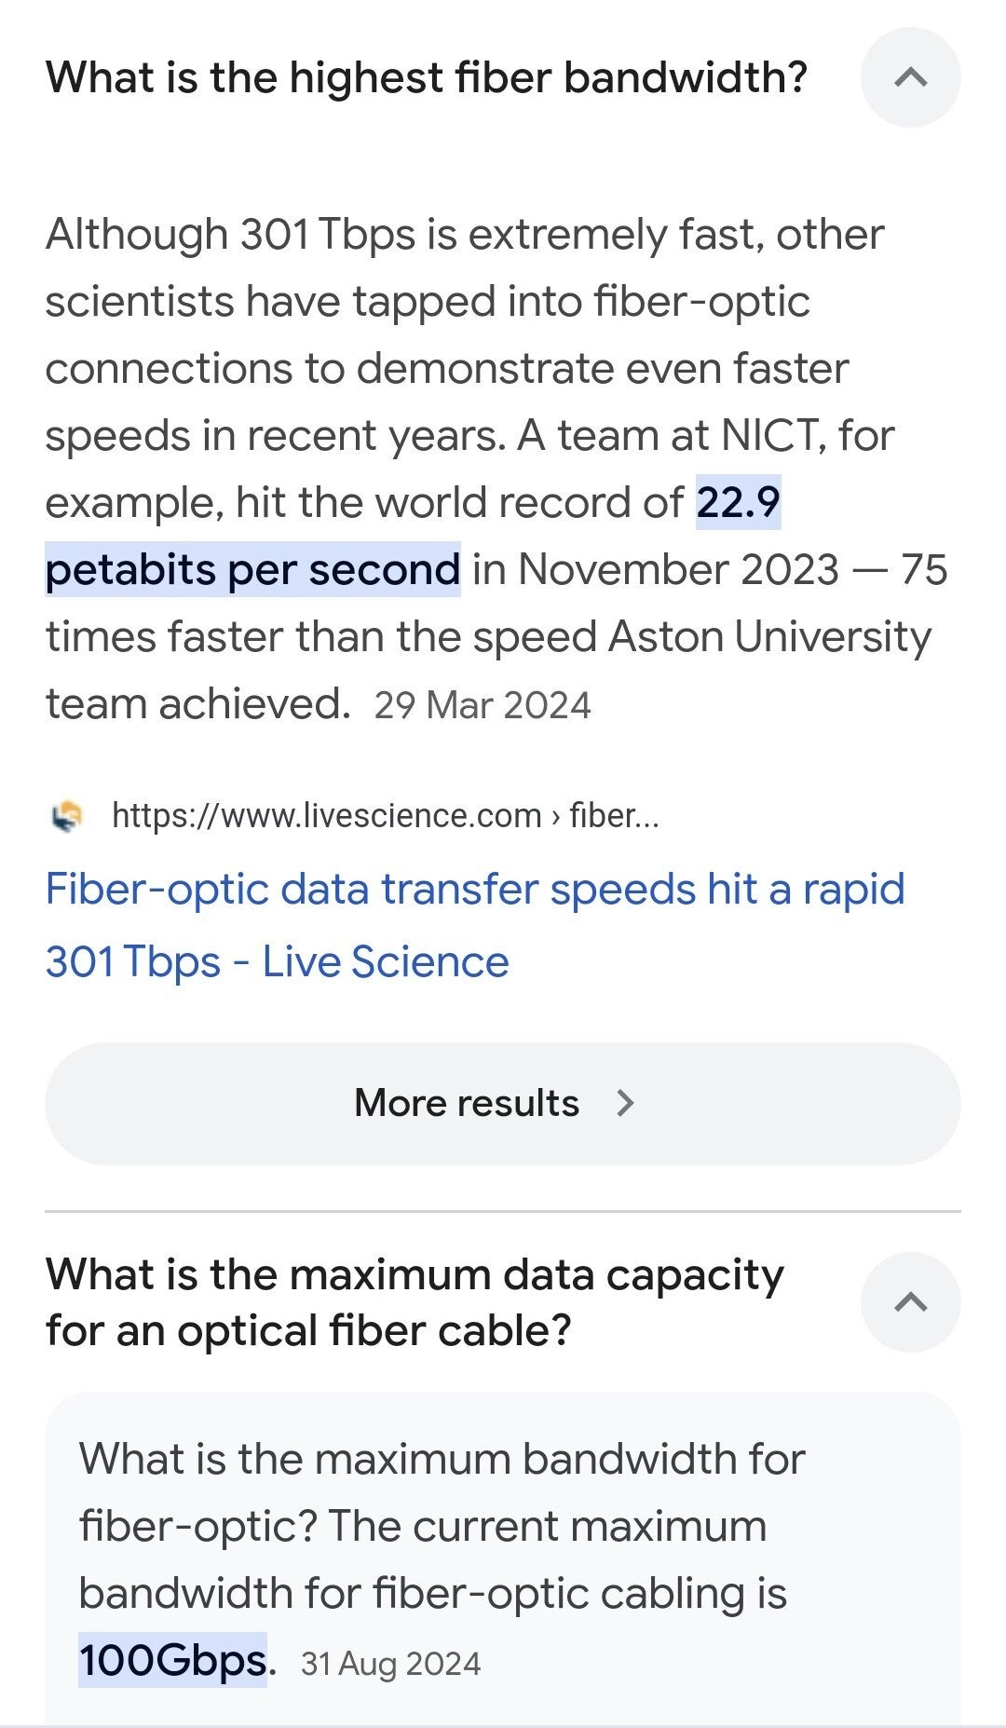This screenshot has width=1006, height=1728.
Task: Click the '29 Mar 2024' date
Action: (483, 705)
